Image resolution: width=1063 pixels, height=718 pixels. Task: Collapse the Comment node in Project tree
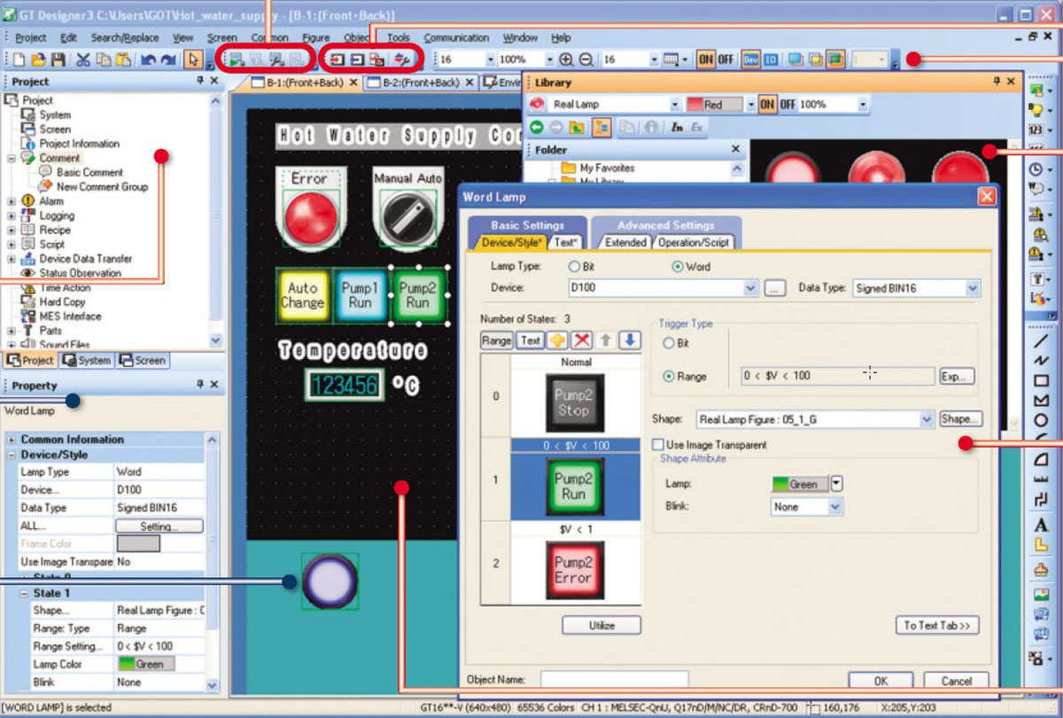pos(12,158)
